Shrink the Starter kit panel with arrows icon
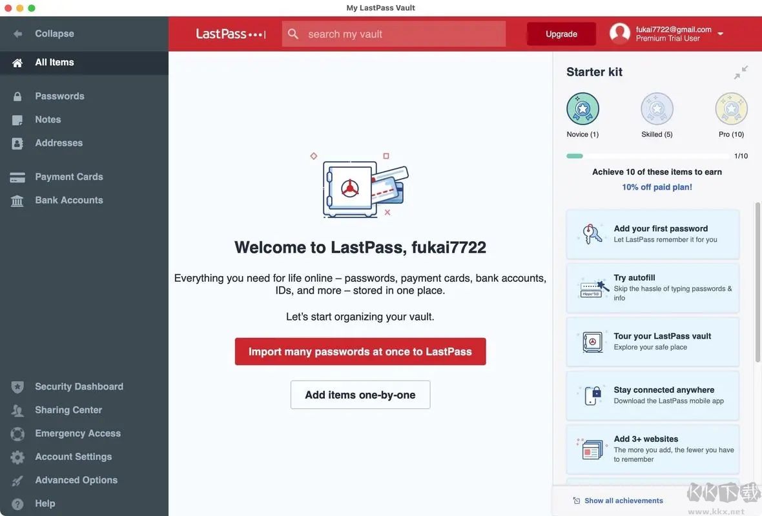 point(741,72)
